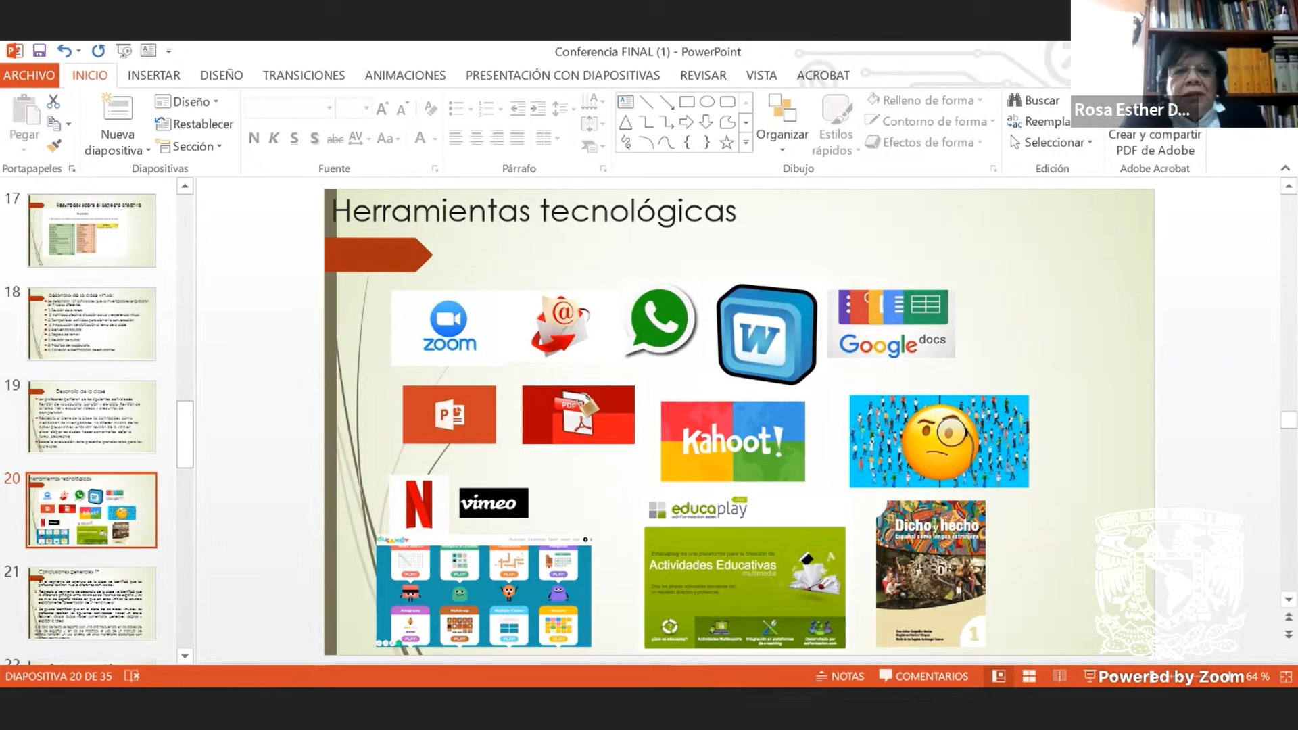Open the Seleccionar dropdown
Image resolution: width=1298 pixels, height=730 pixels.
(x=1051, y=142)
